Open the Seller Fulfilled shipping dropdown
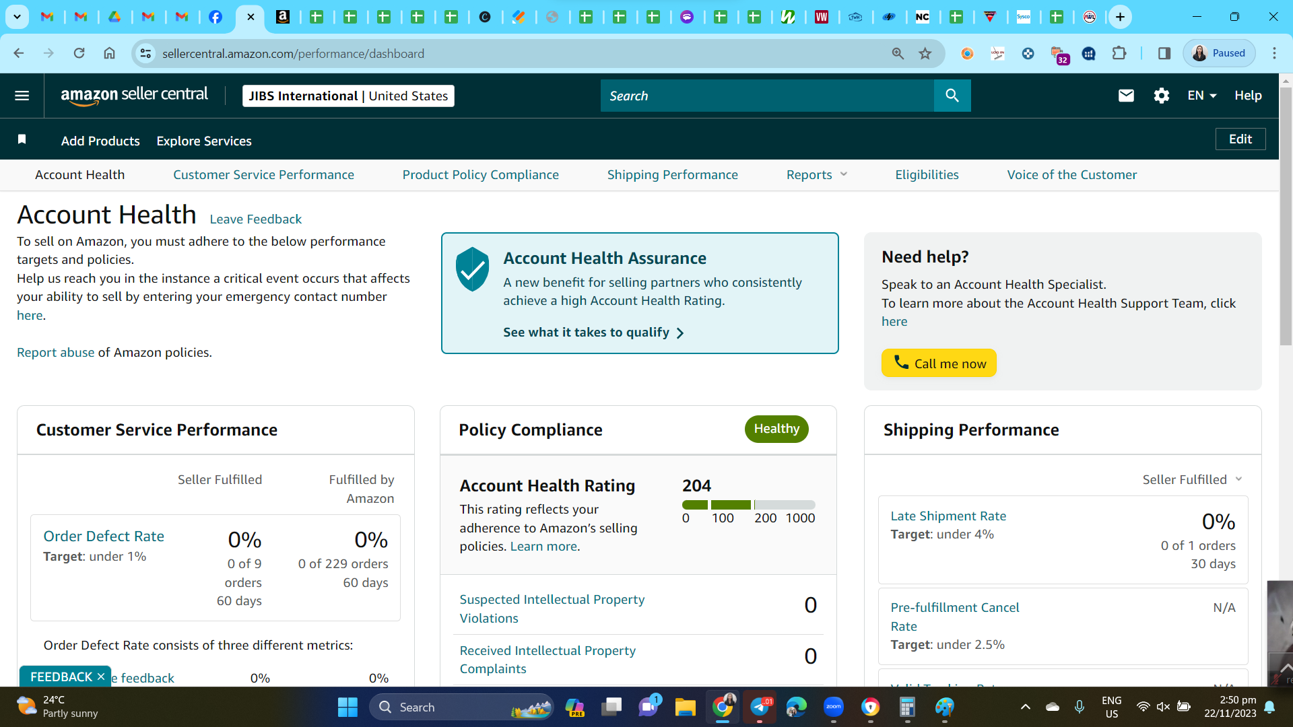Screen dimensions: 1293x727 1191,479
